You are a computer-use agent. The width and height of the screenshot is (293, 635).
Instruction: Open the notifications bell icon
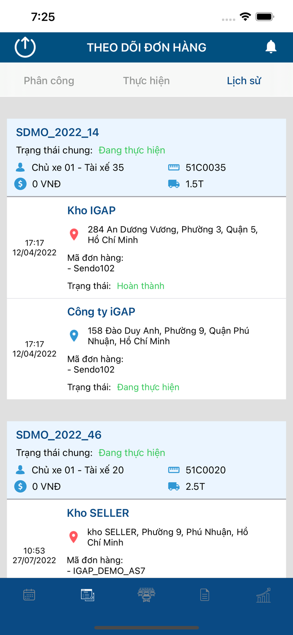pyautogui.click(x=271, y=47)
